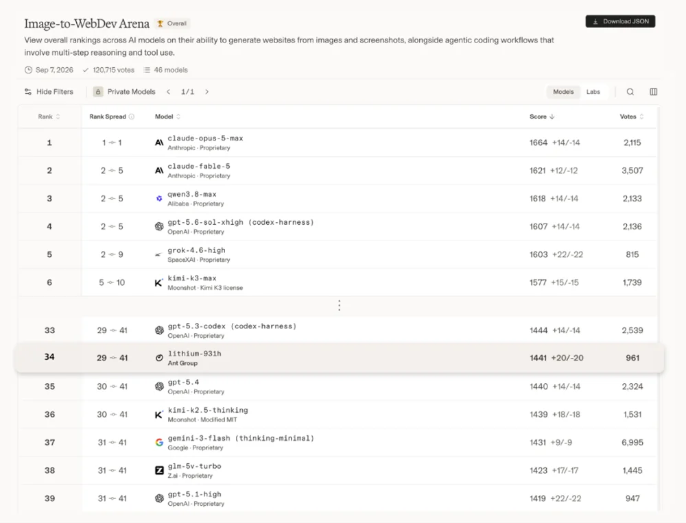Open the claude-fable-5 model name

[x=199, y=166]
